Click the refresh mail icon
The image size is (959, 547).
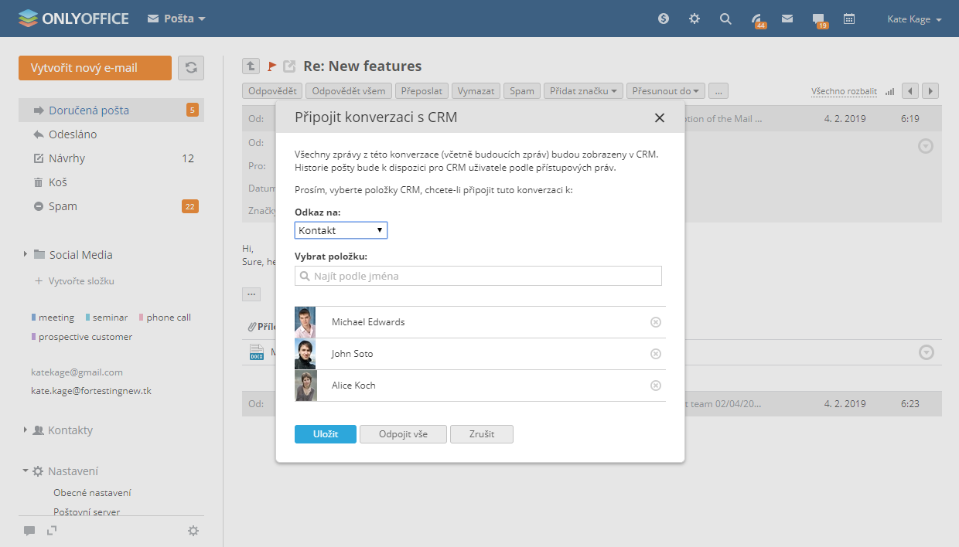point(191,68)
